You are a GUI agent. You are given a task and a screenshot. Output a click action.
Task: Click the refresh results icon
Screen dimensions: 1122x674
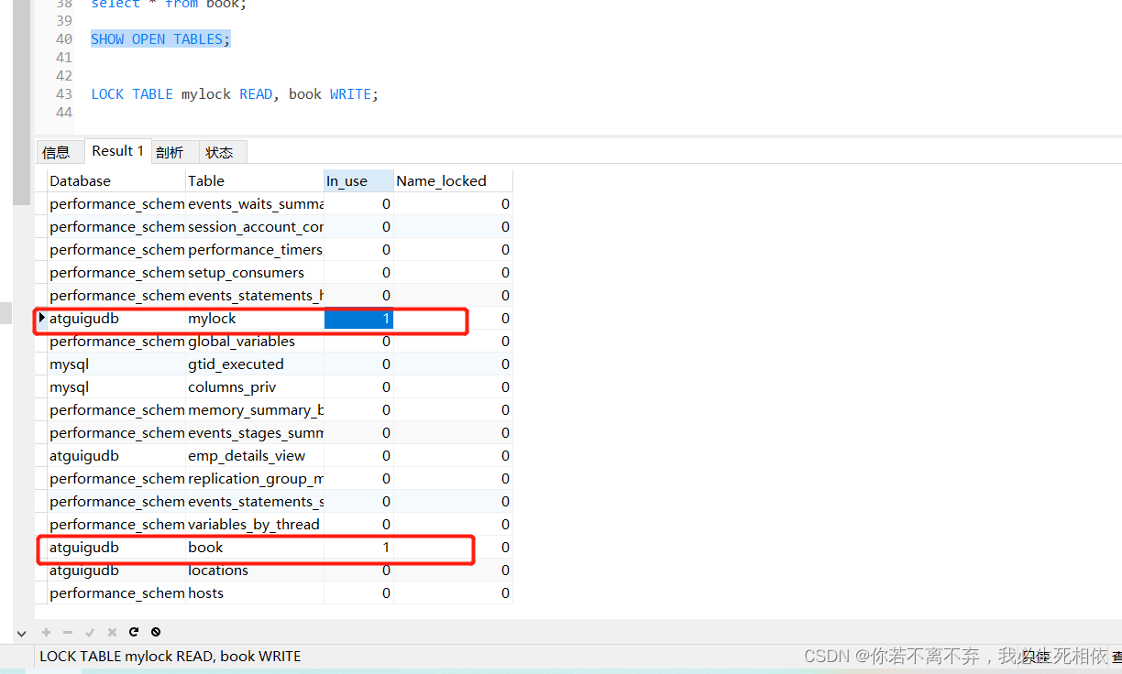134,632
